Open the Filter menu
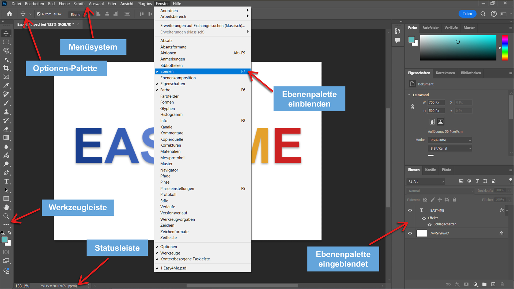Viewport: 514px width, 289px height. 112,4
